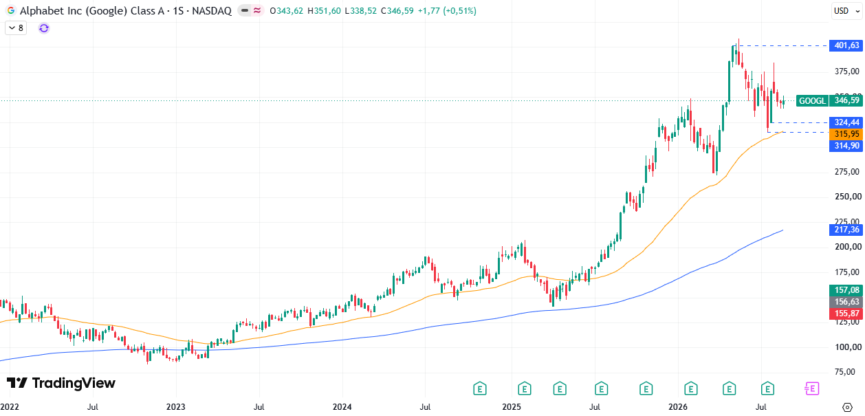Click the 2024 label on the time axis
Viewport: 865px width, 416px height.
[x=342, y=407]
